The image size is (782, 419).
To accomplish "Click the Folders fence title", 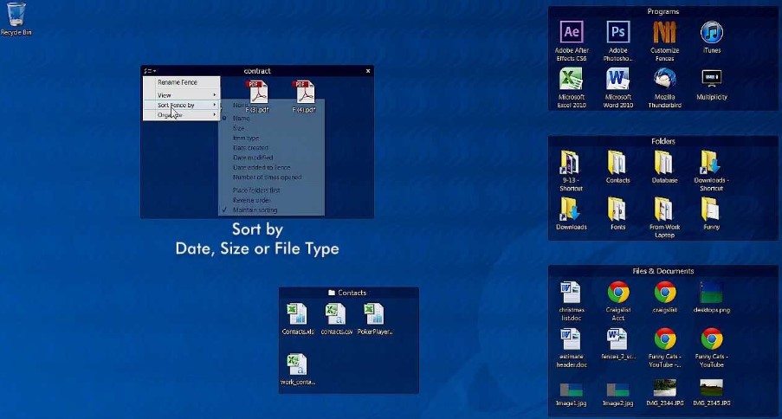I will (x=662, y=141).
